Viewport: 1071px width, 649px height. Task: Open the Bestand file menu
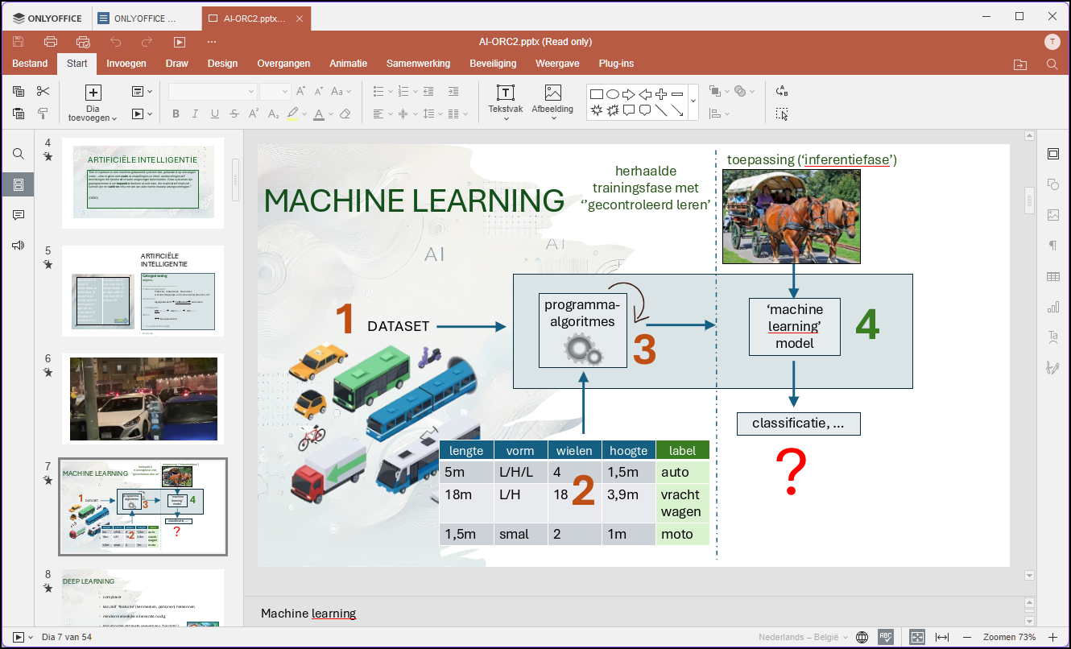coord(31,64)
